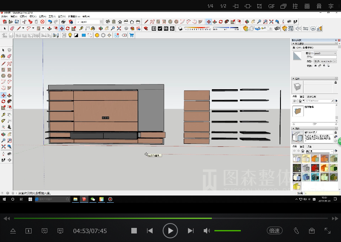The width and height of the screenshot is (341, 242).
Task: Switch to 编辑 tab in styles panel
Action: (x=302, y=146)
